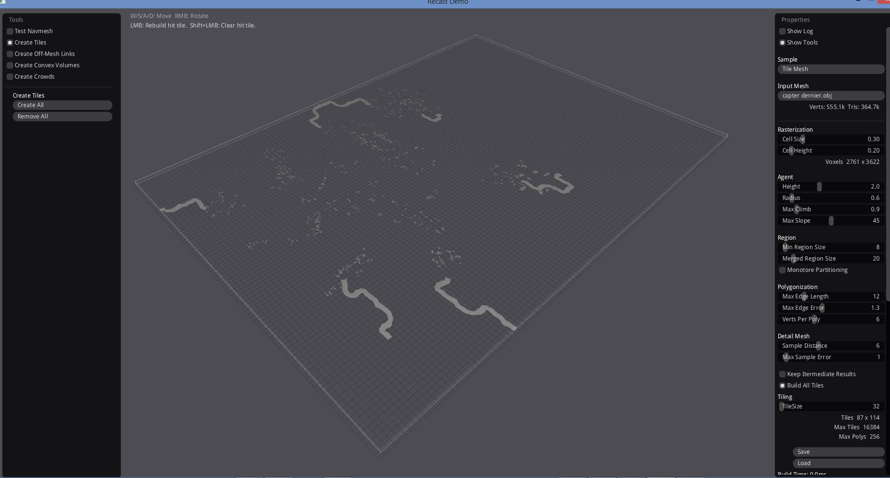Click the Remove All tiles button
The height and width of the screenshot is (478, 890).
coord(63,117)
